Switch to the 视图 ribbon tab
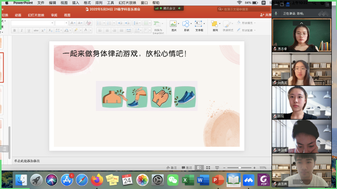 [x=67, y=15]
